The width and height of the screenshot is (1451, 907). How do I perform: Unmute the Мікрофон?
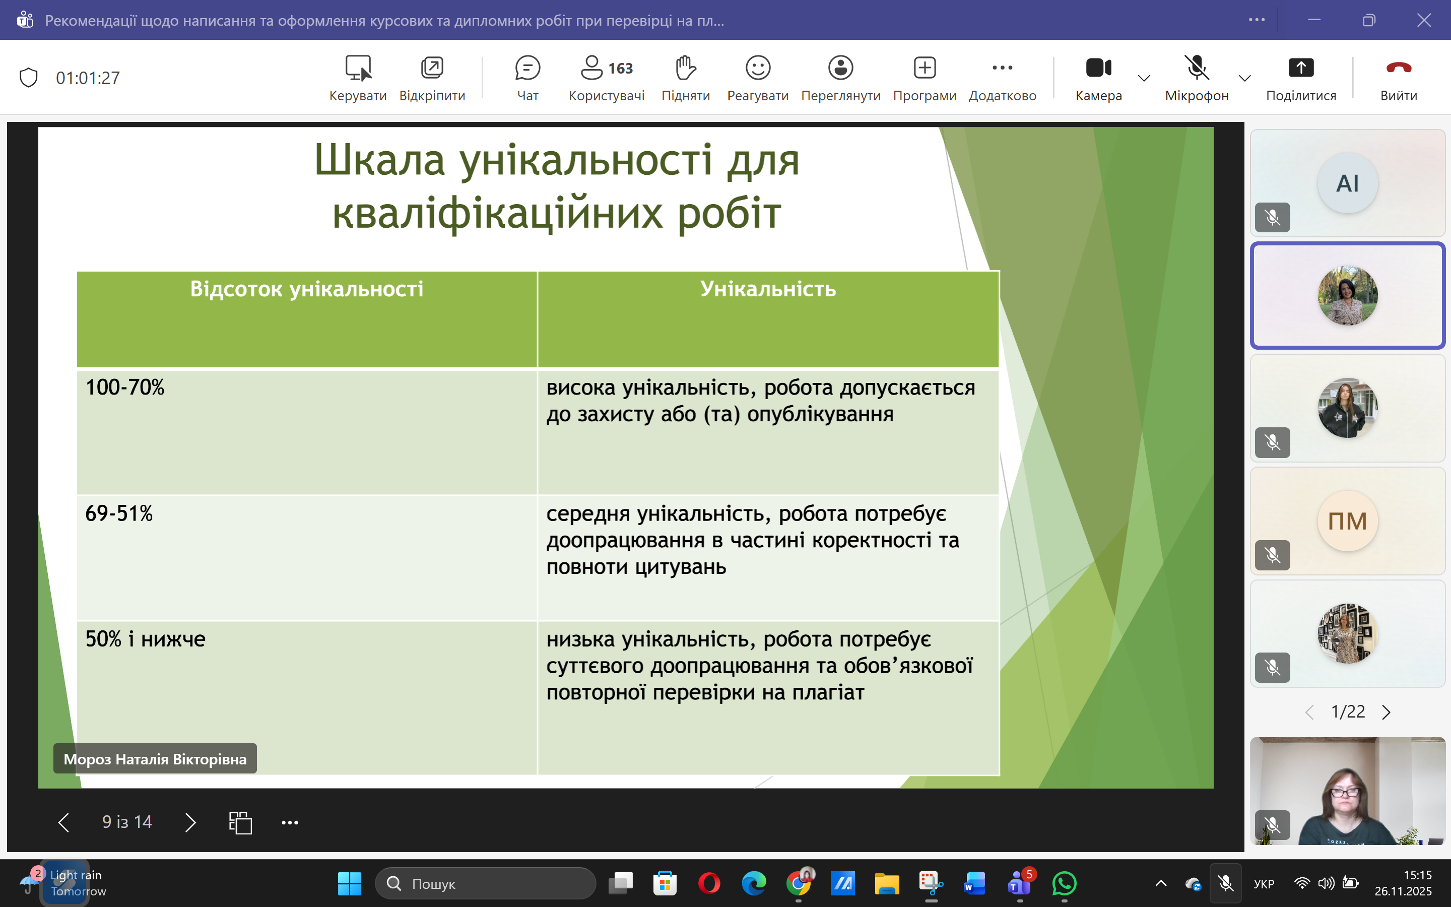pyautogui.click(x=1196, y=69)
